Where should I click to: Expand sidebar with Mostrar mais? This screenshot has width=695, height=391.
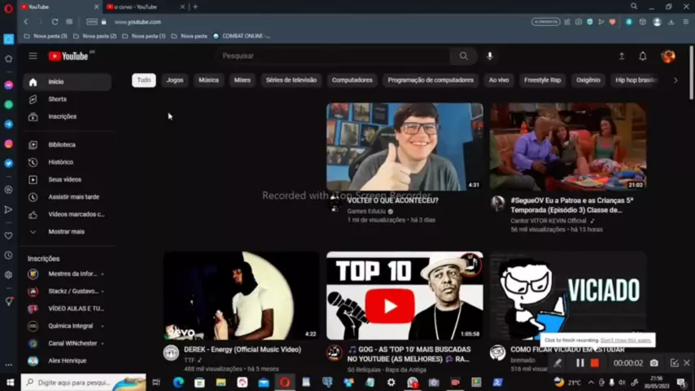tap(65, 231)
